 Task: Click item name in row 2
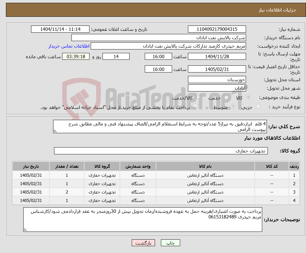point(205,184)
